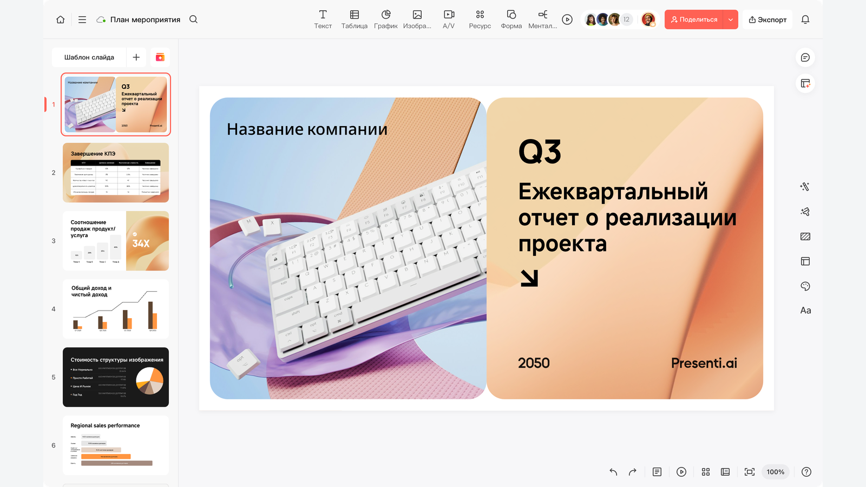Add a new slide with plus button
This screenshot has width=866, height=487.
(x=136, y=57)
